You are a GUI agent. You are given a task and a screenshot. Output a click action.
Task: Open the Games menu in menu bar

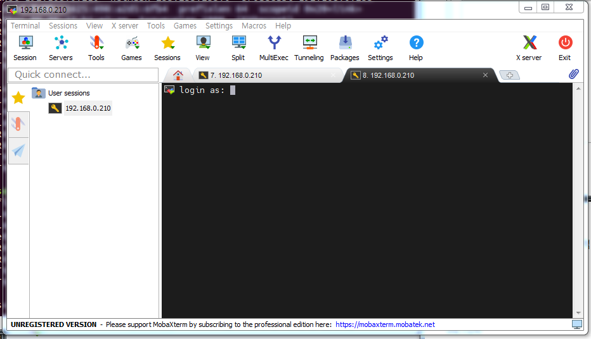click(x=185, y=25)
